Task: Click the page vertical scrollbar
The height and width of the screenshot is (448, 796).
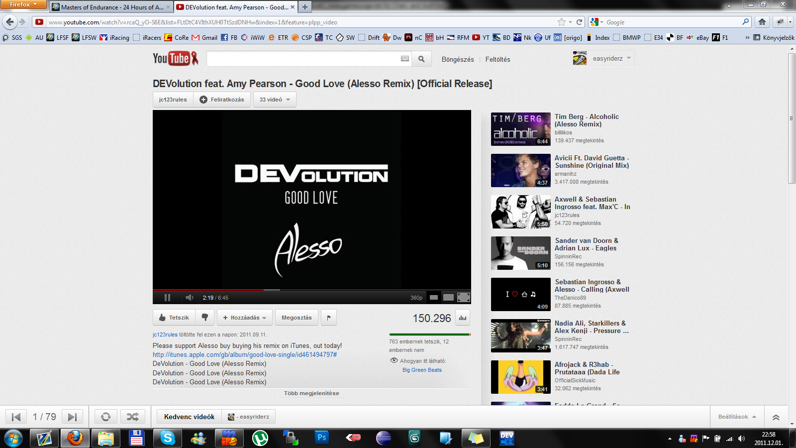Action: (x=792, y=118)
